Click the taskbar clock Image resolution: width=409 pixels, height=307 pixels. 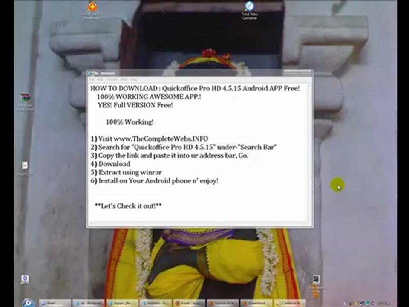384,303
